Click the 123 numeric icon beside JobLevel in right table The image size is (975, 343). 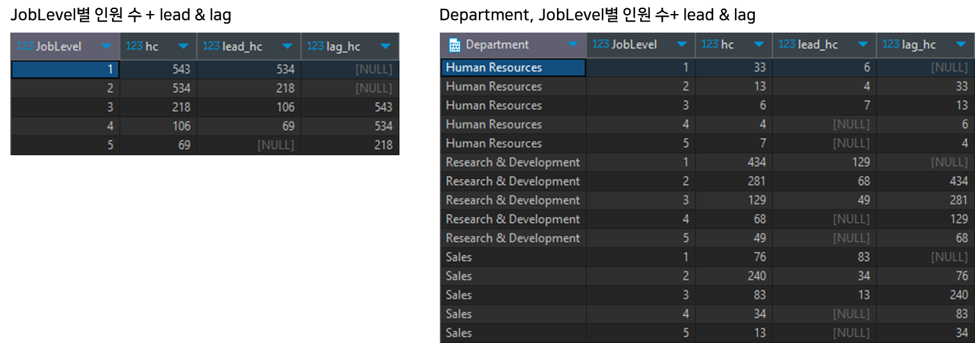600,44
